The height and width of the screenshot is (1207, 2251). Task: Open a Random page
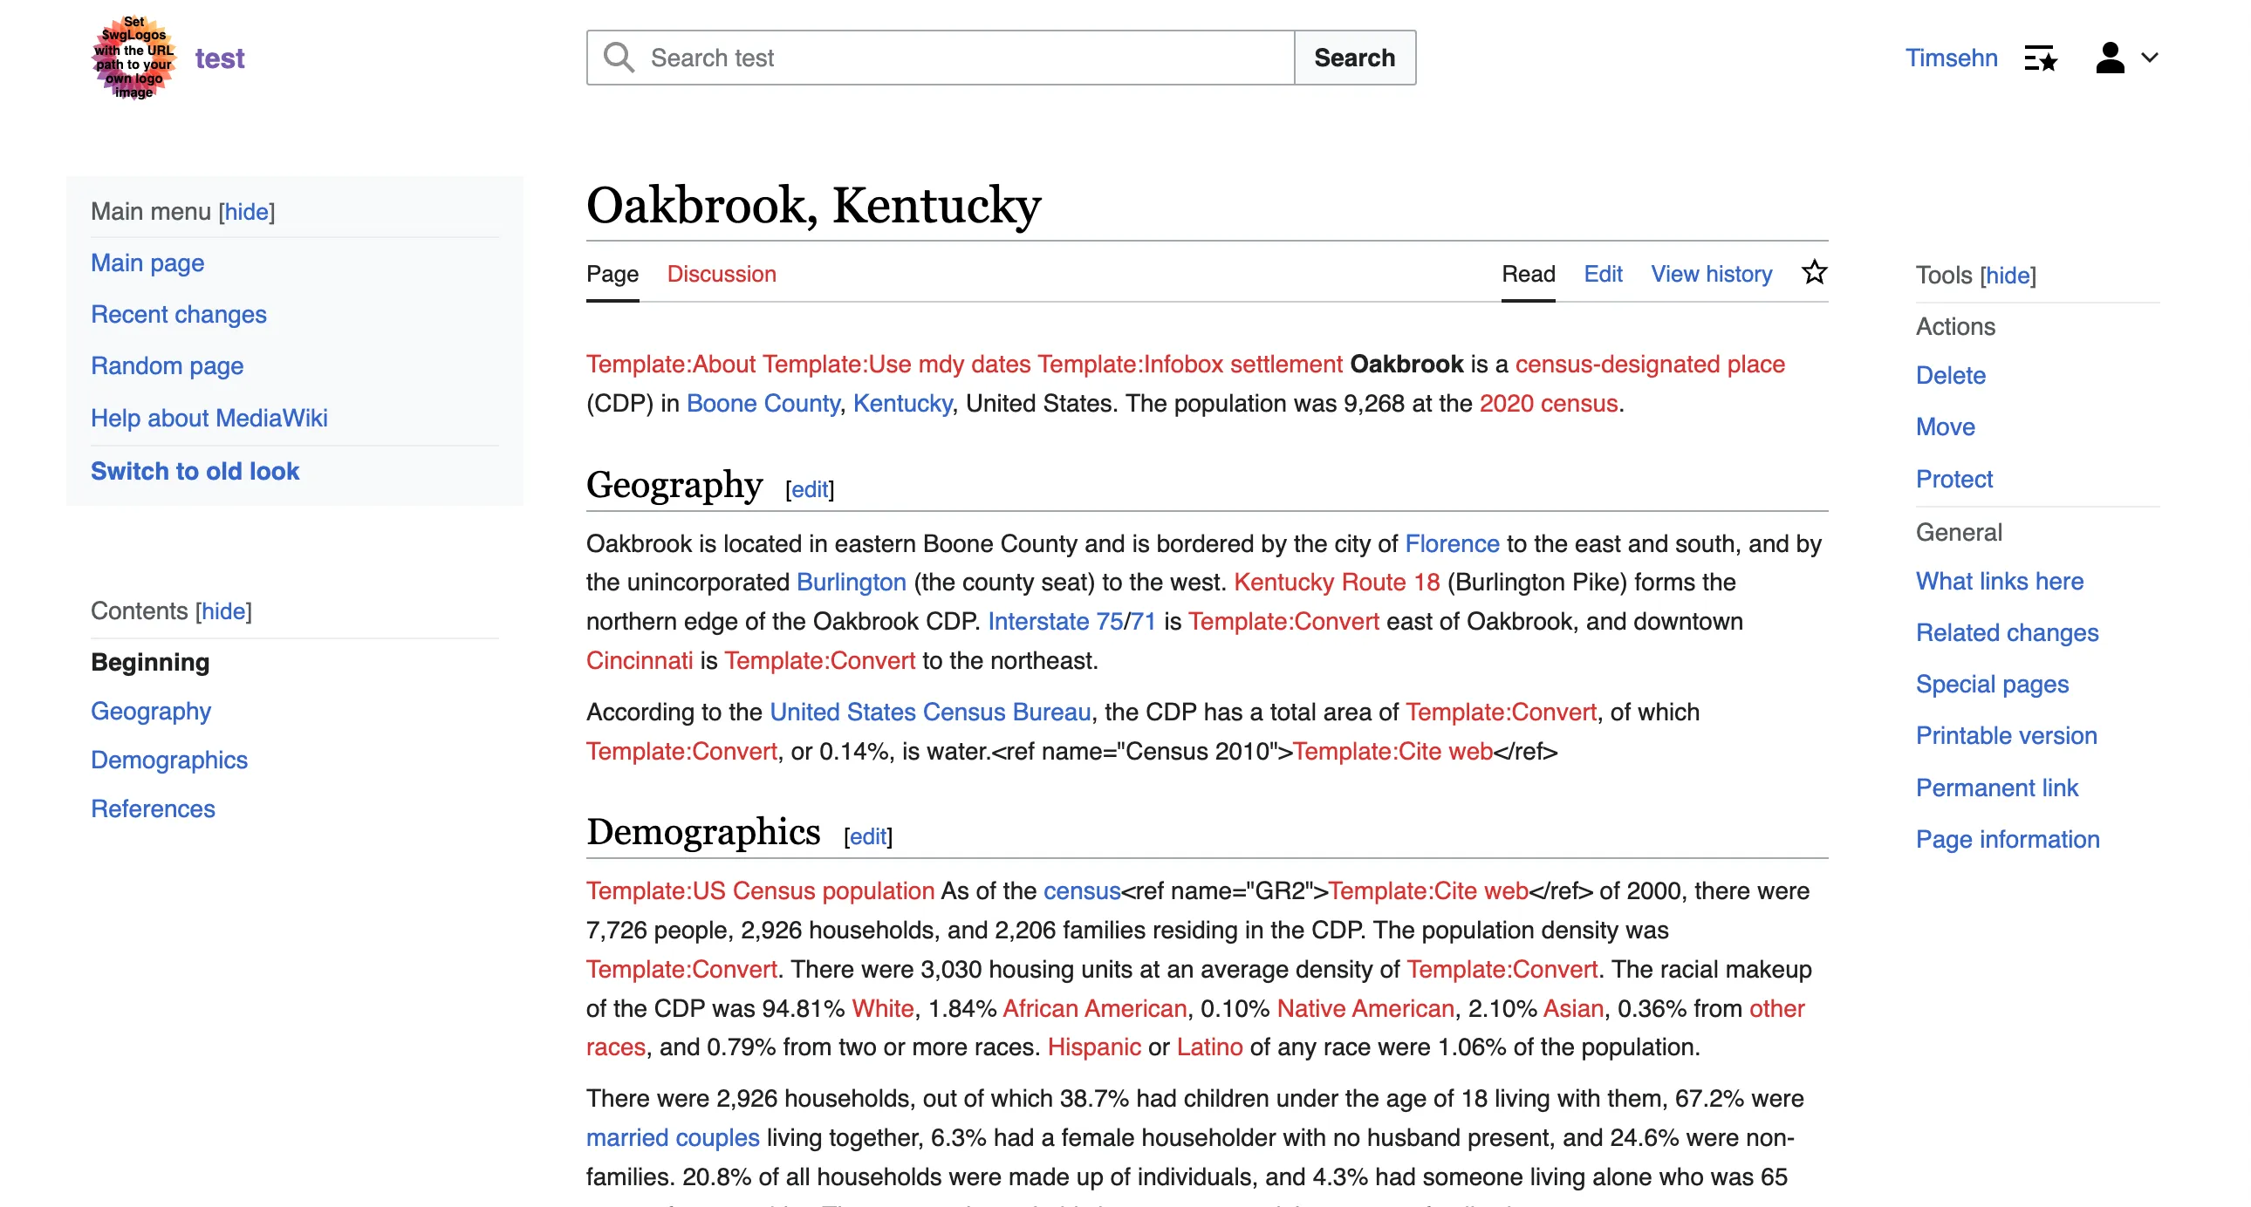click(167, 366)
